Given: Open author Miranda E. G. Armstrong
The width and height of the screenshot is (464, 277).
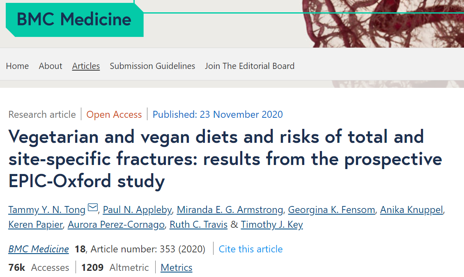Looking at the screenshot, I should [230, 210].
